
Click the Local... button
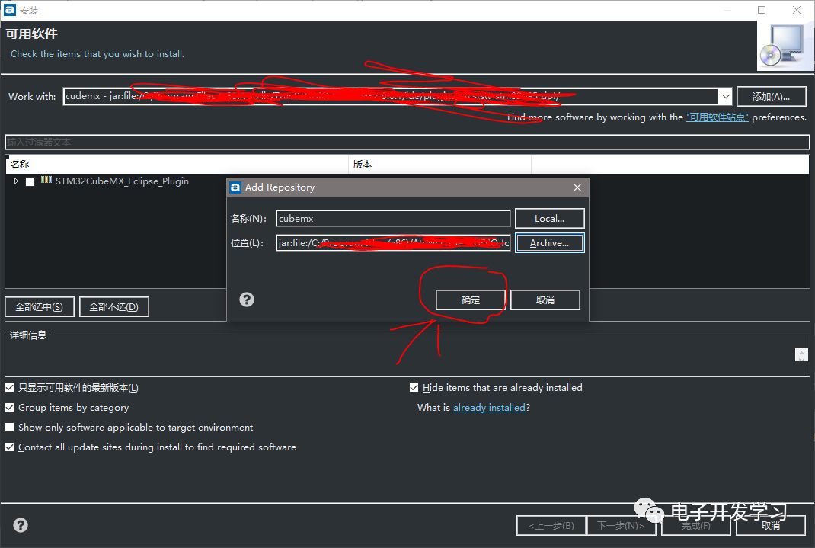point(549,219)
